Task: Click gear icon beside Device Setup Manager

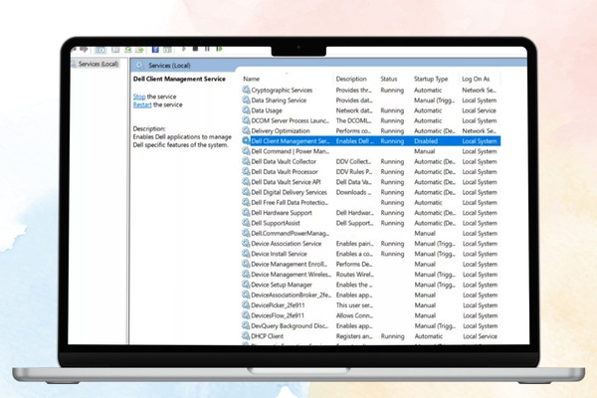Action: pyautogui.click(x=247, y=285)
